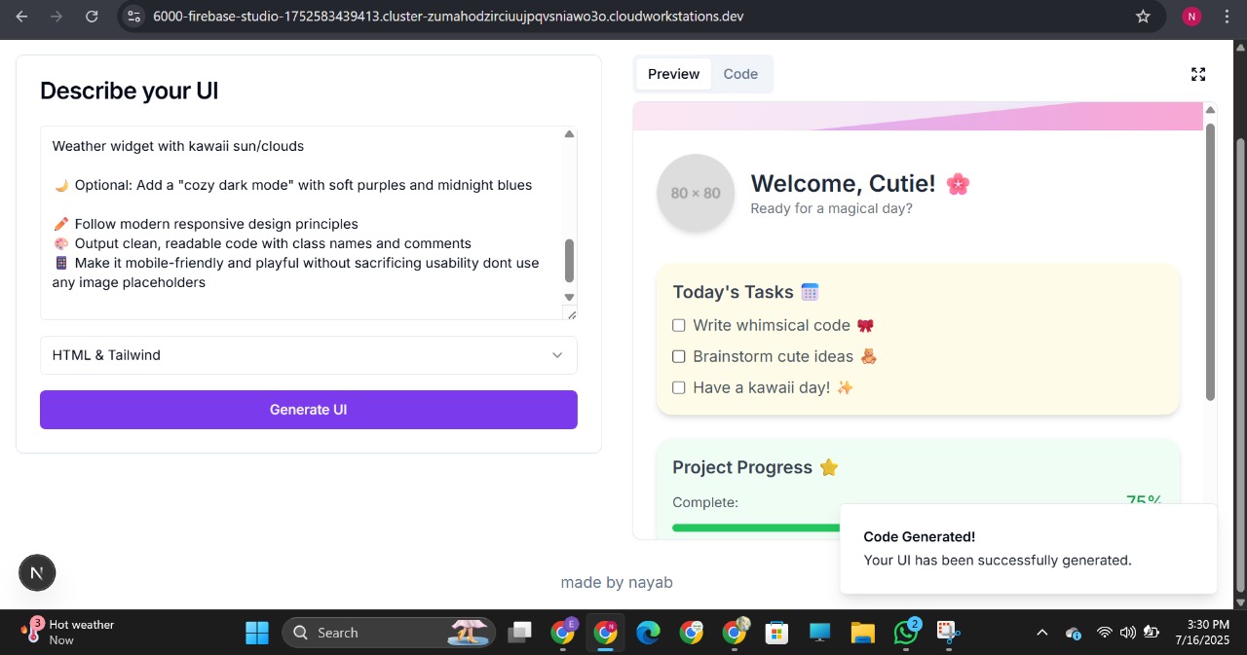1247x655 pixels.
Task: Open the HTML & Tailwind dropdown
Action: (309, 355)
